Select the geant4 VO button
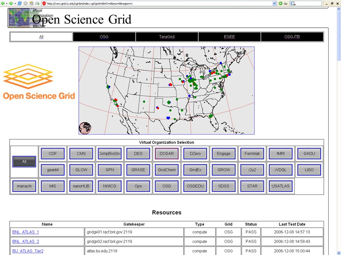The height and width of the screenshot is (255, 341). pos(53,170)
